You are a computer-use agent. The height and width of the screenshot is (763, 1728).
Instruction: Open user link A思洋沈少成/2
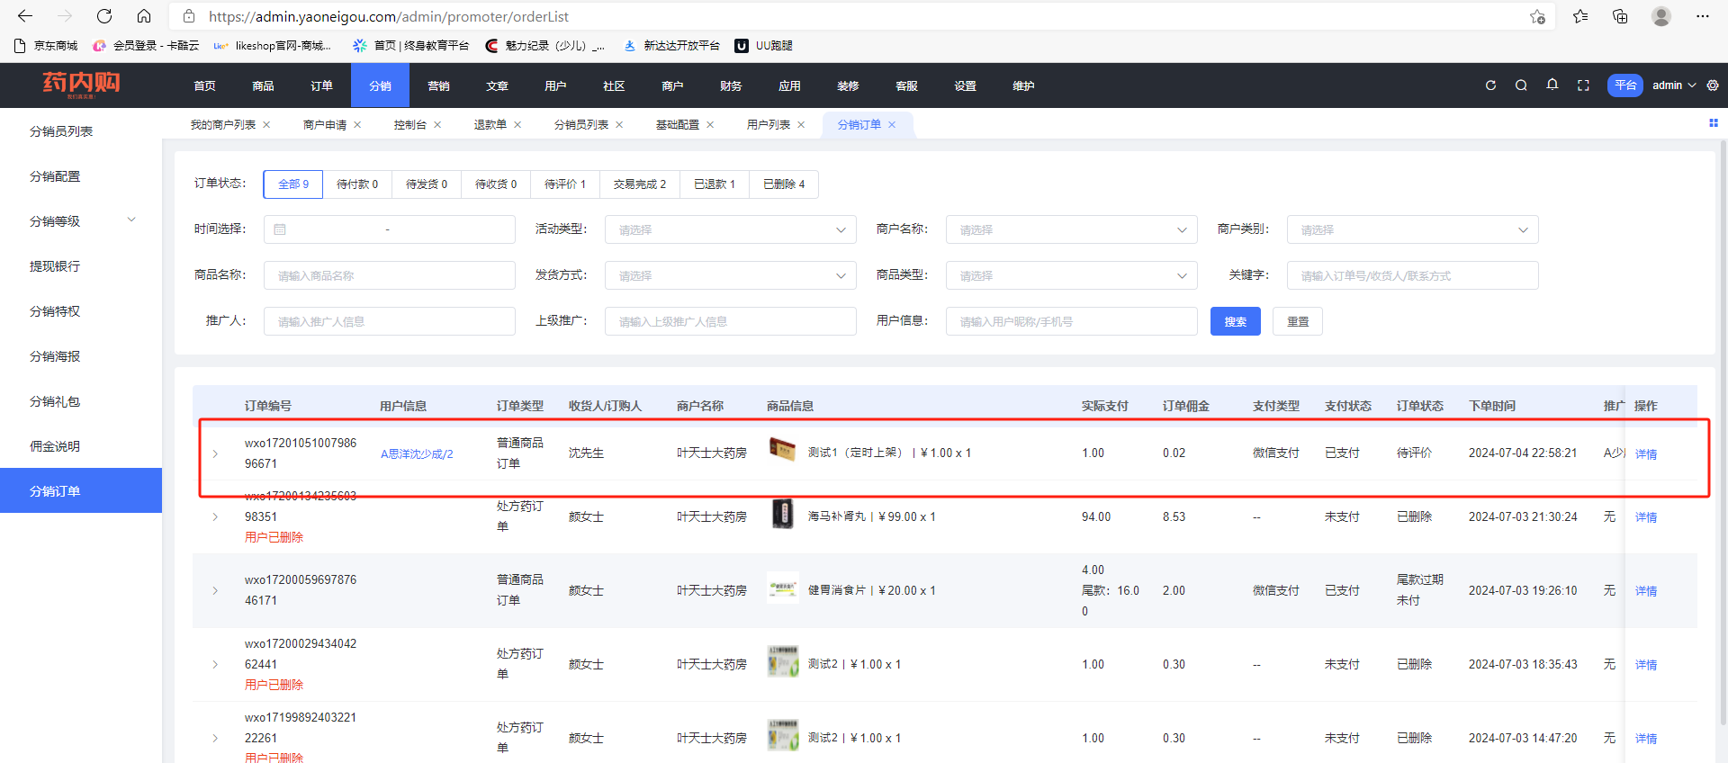[417, 453]
